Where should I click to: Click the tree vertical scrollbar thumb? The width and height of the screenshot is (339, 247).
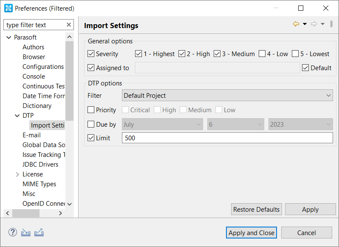[x=69, y=81]
